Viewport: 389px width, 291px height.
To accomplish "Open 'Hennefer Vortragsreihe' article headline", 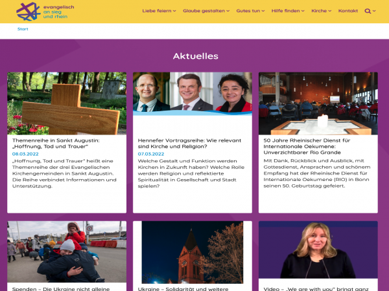I will [x=189, y=144].
